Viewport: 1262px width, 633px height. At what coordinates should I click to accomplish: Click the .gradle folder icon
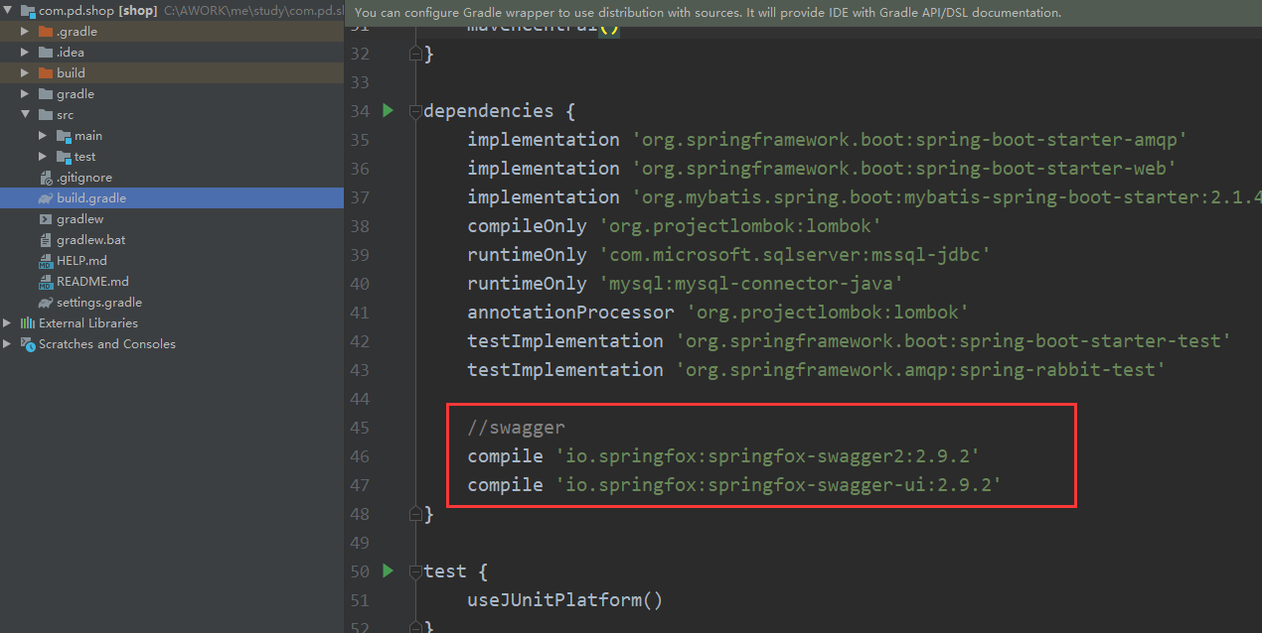46,31
